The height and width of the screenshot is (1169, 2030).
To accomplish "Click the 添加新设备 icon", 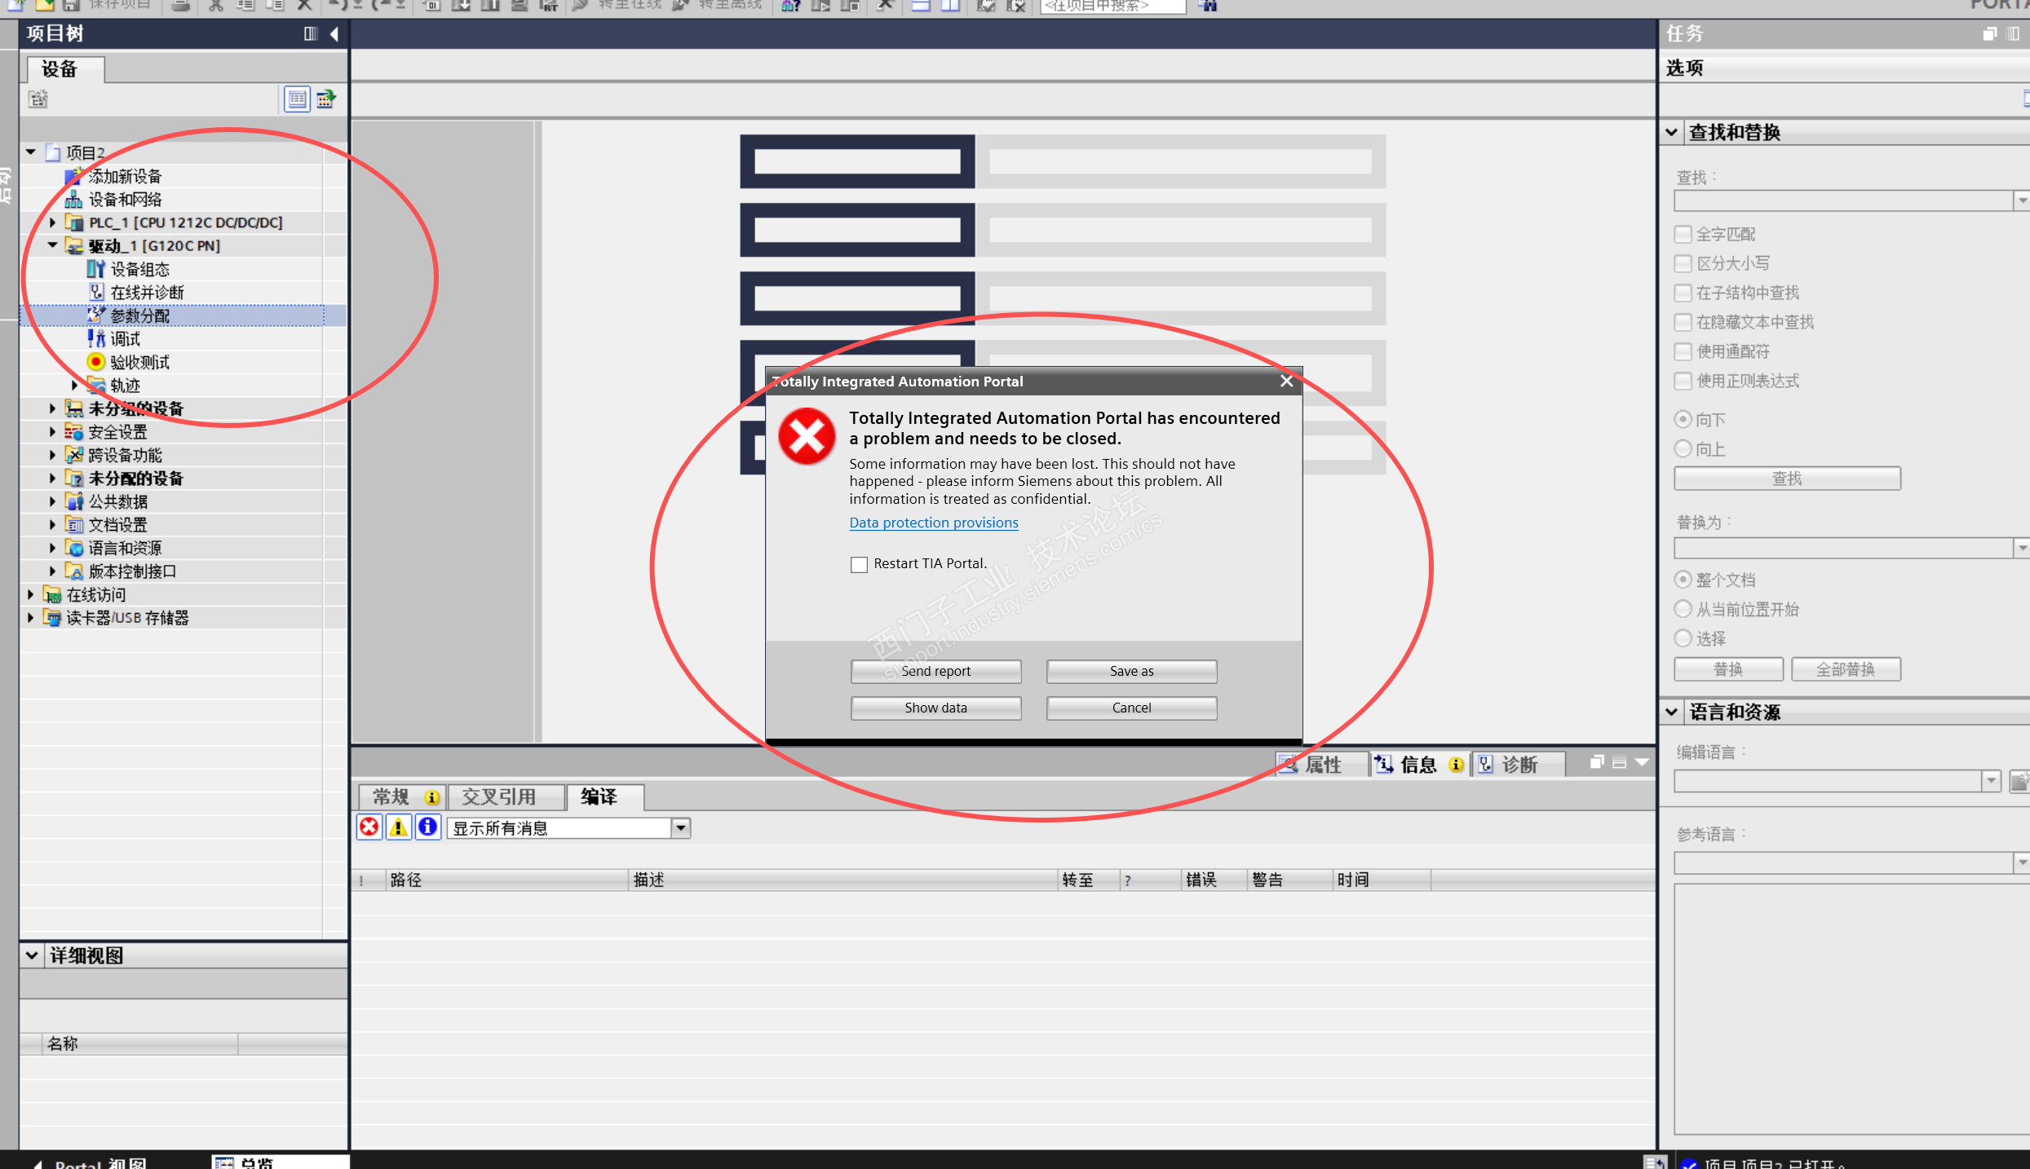I will tap(73, 176).
